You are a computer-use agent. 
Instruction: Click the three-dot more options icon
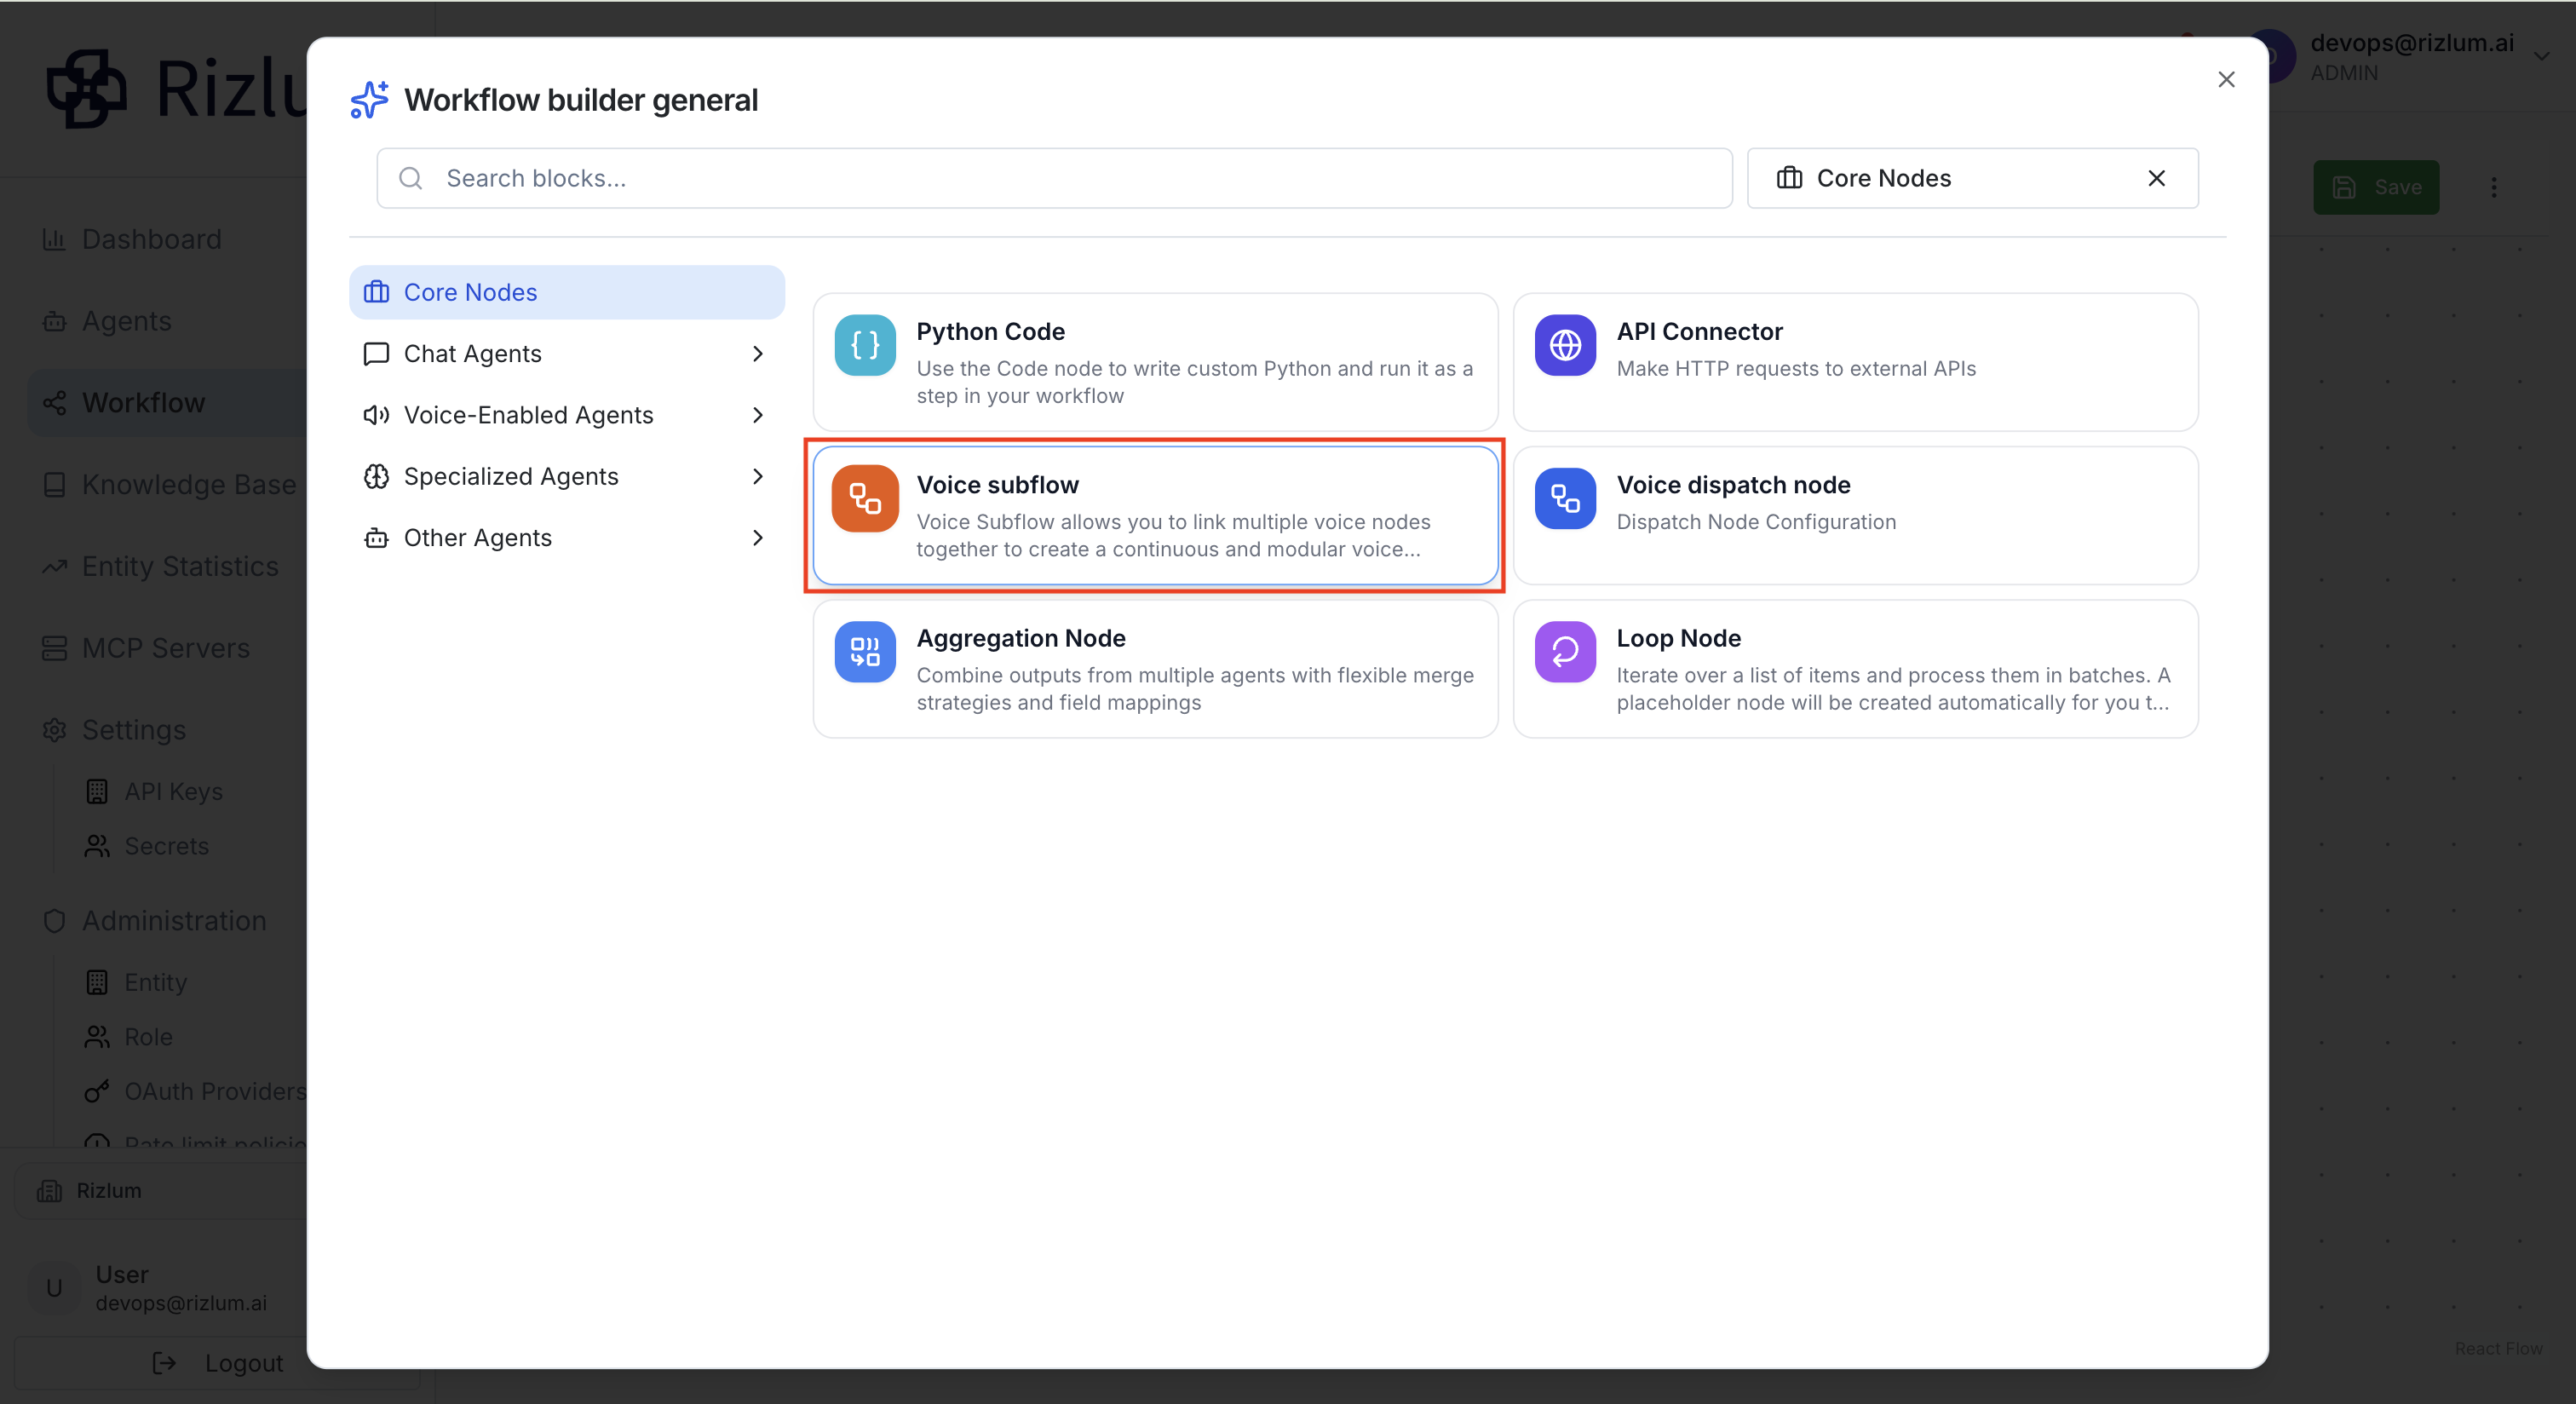pyautogui.click(x=2494, y=187)
